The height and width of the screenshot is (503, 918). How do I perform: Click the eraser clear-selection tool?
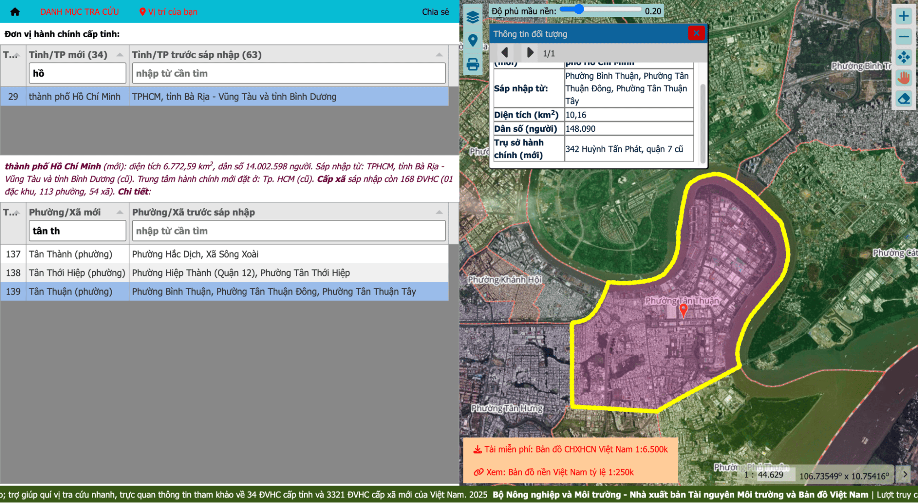click(903, 99)
